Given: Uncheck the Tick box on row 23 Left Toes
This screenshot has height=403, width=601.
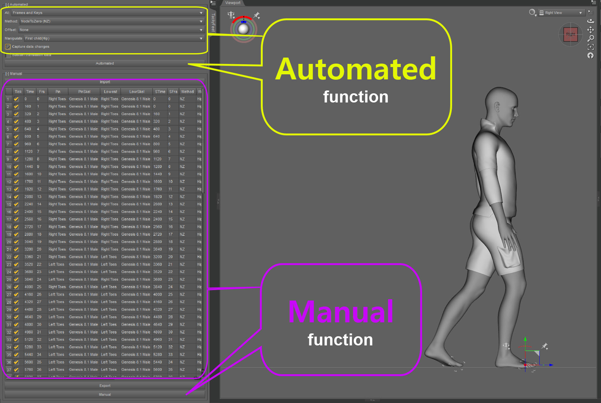Looking at the screenshot, I should click(x=16, y=264).
